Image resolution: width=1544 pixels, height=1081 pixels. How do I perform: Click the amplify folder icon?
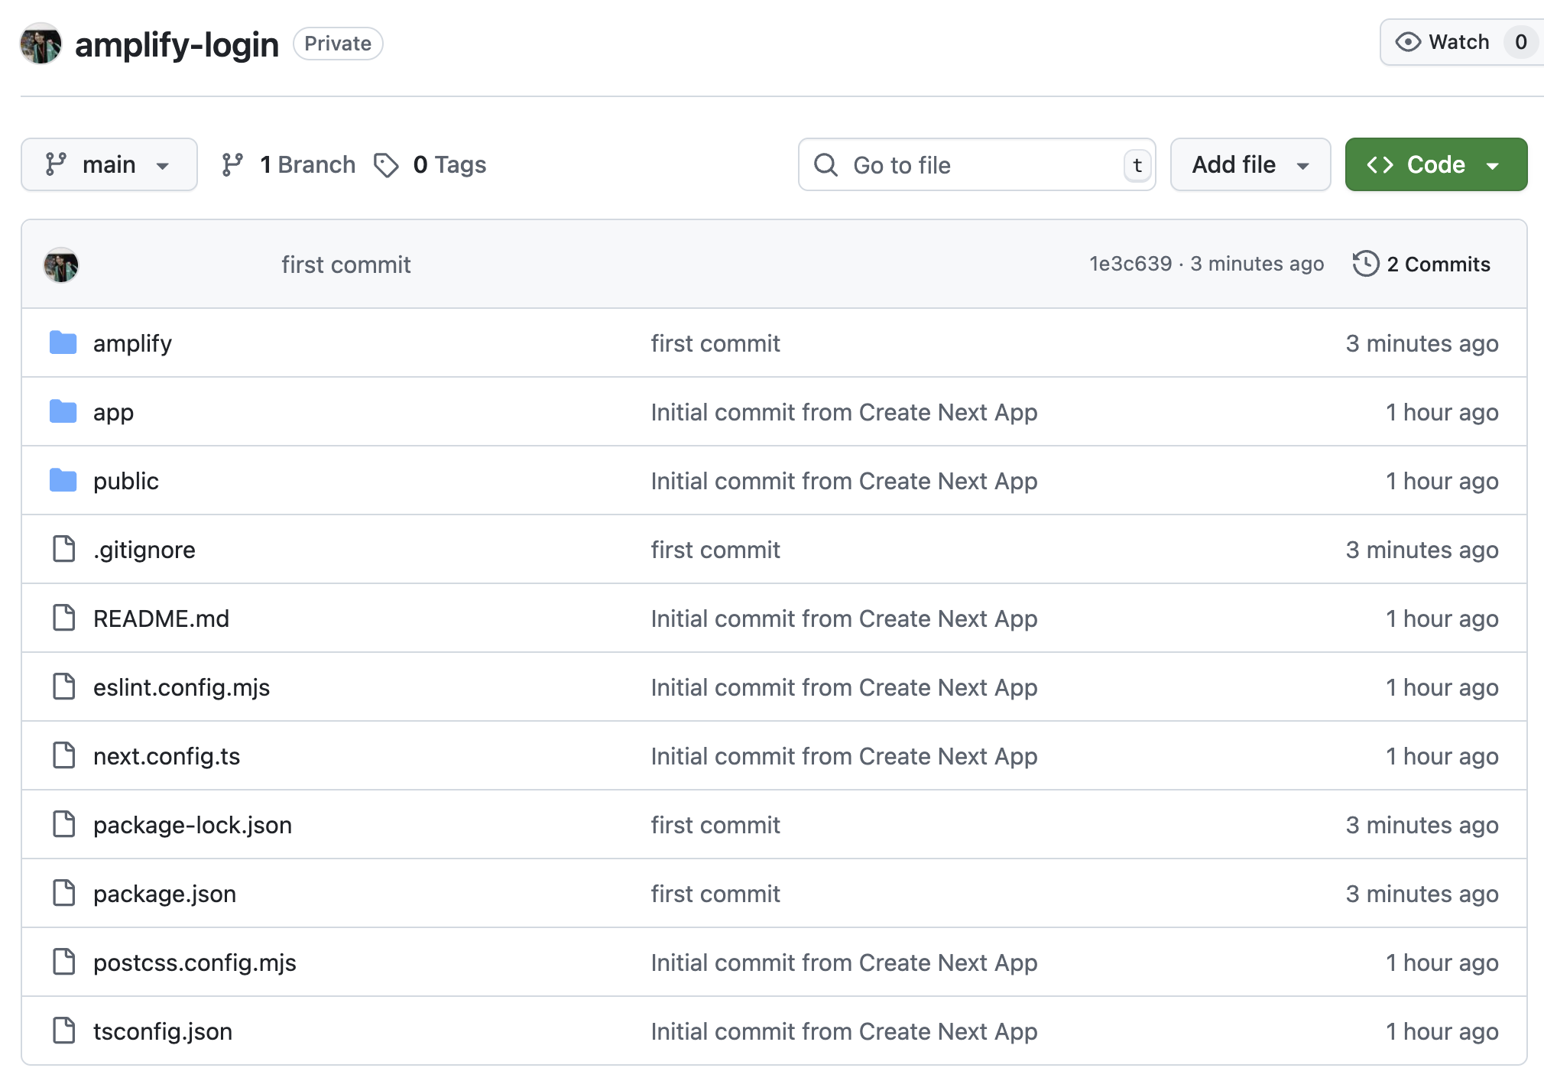[63, 343]
